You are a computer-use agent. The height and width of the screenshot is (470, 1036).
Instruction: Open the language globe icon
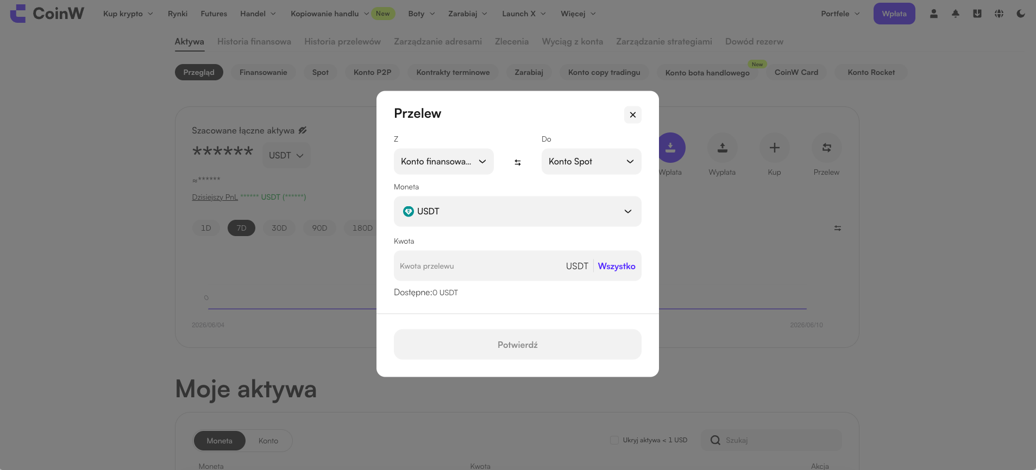[x=999, y=14]
